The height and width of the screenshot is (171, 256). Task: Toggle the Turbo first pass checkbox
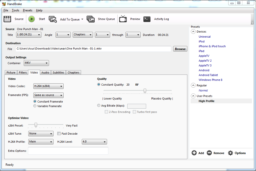pos(134,112)
